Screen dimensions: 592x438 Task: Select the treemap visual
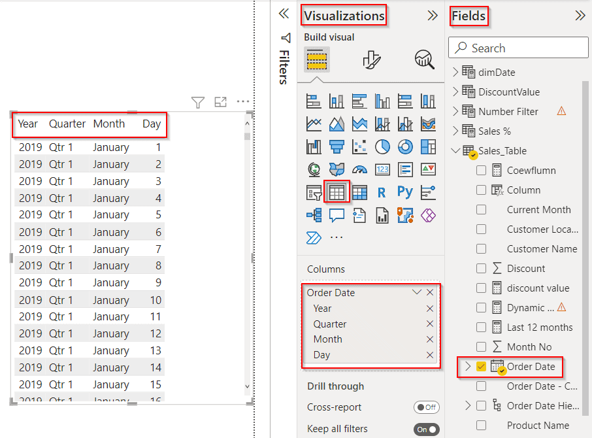click(428, 147)
